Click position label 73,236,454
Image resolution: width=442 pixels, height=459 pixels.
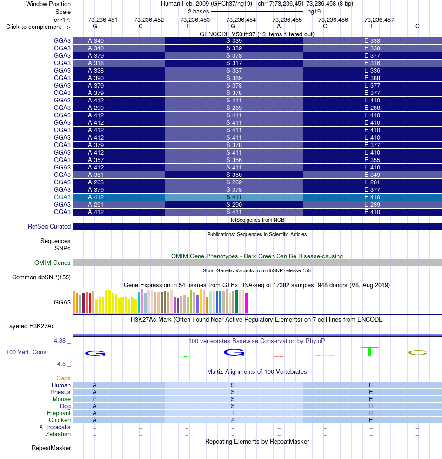[x=241, y=20]
